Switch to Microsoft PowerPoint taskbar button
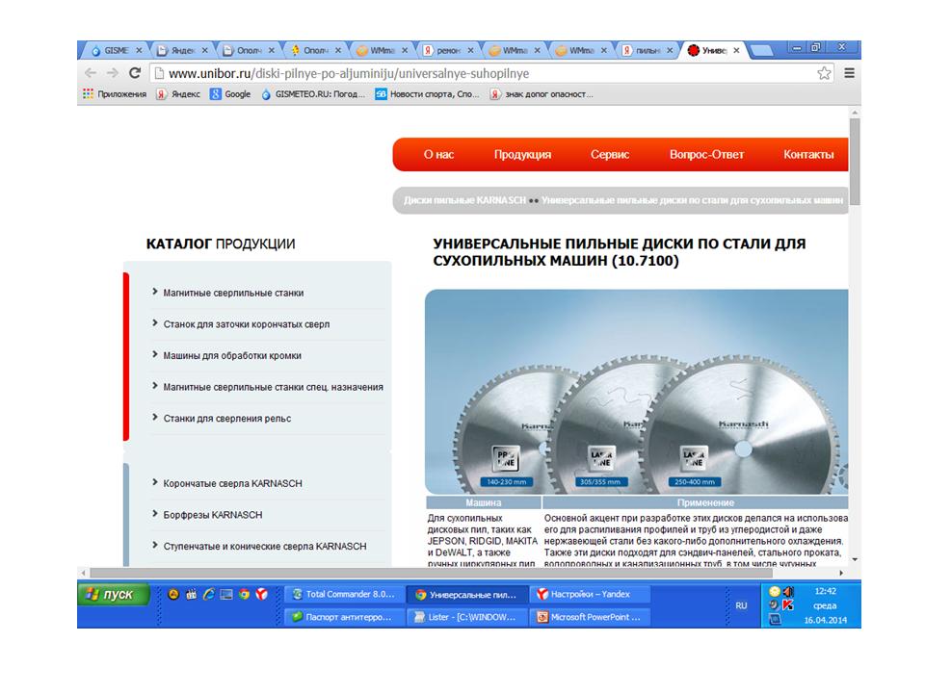This screenshot has width=925, height=693. [x=590, y=617]
